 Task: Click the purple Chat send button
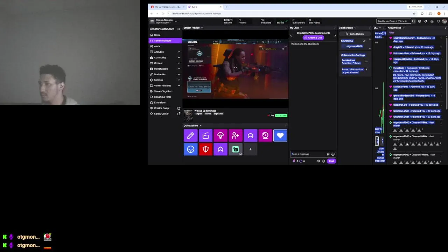pos(331,161)
